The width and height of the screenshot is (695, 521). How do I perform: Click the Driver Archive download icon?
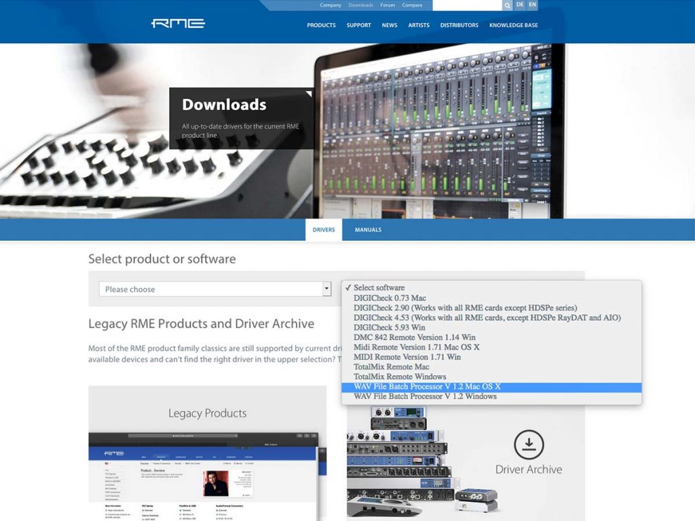(x=529, y=445)
